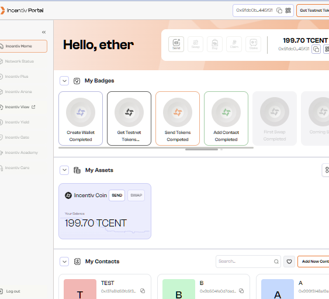
Task: Copy address under the 199.70 TCENT balance
Action: [316, 49]
